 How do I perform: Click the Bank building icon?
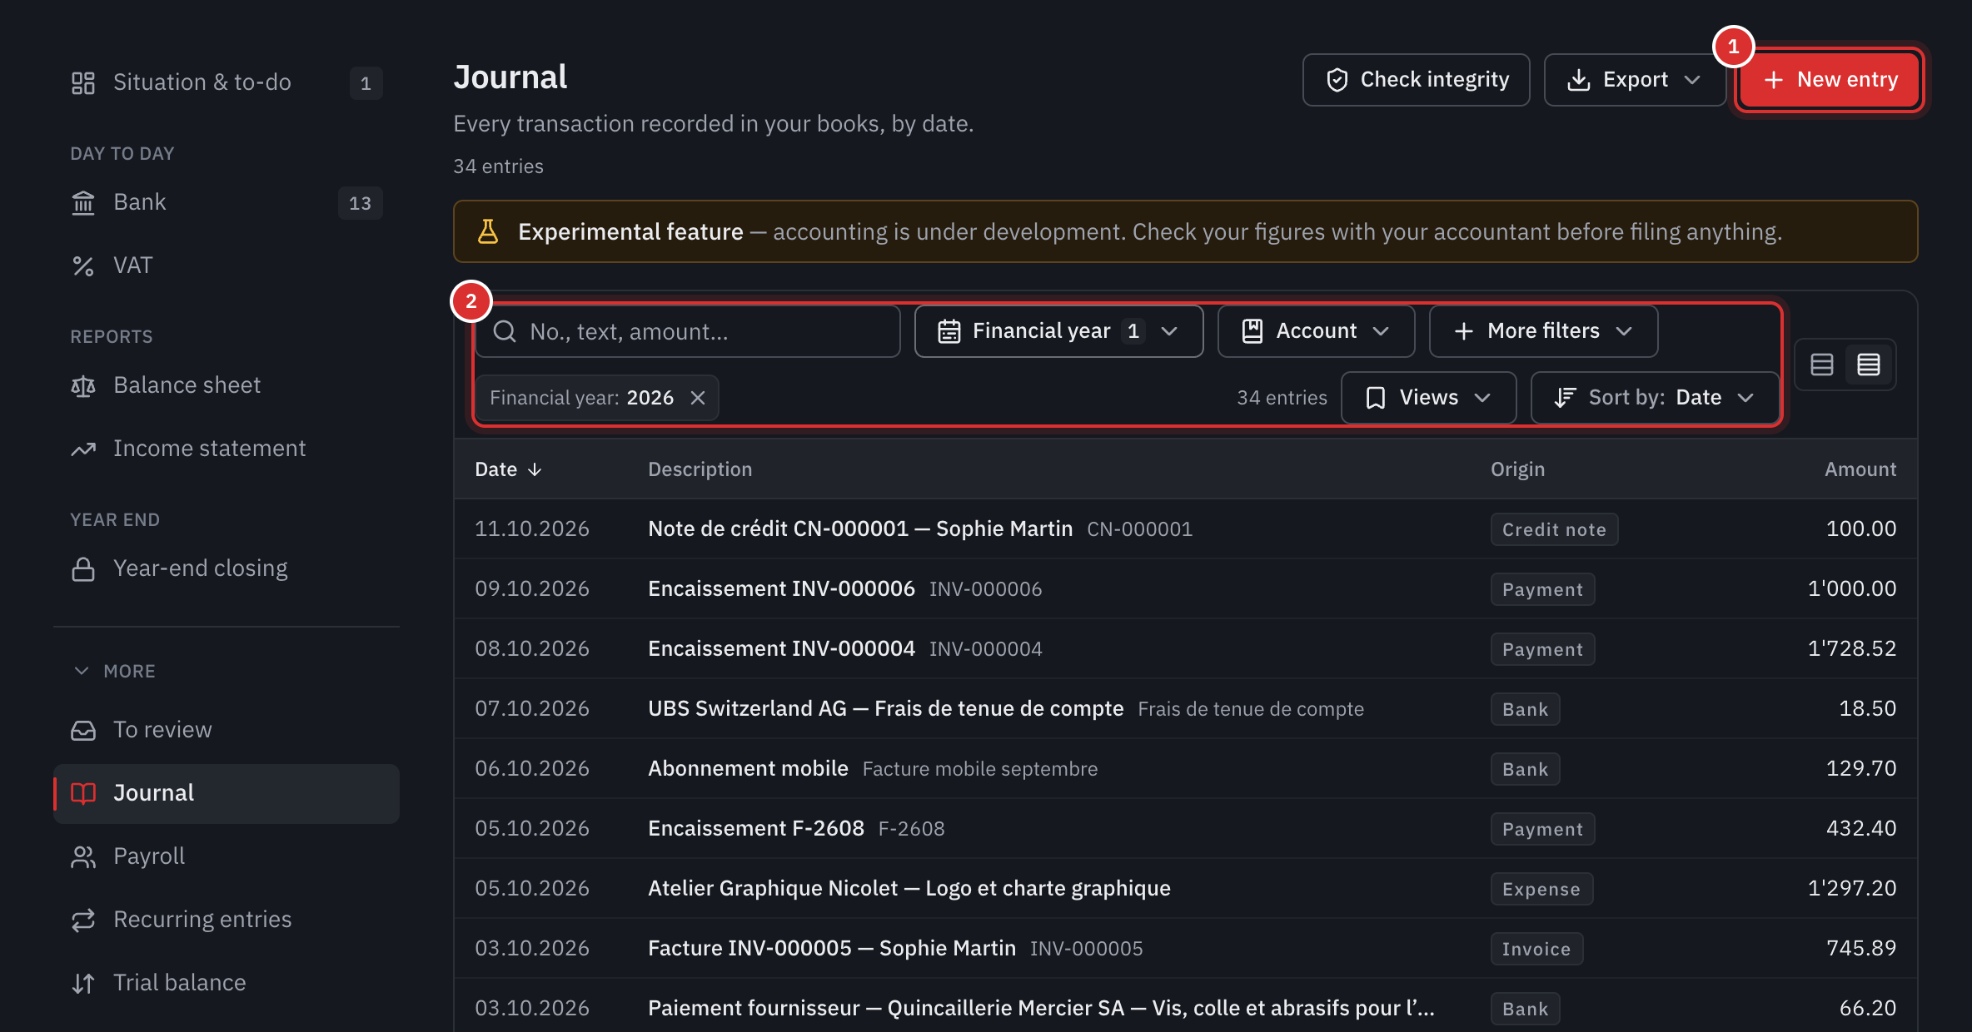click(83, 202)
